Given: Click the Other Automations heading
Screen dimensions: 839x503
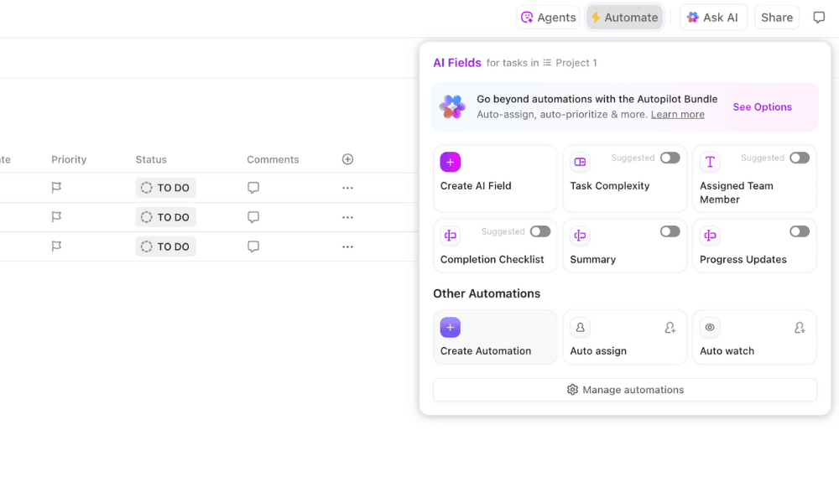Looking at the screenshot, I should click(487, 293).
